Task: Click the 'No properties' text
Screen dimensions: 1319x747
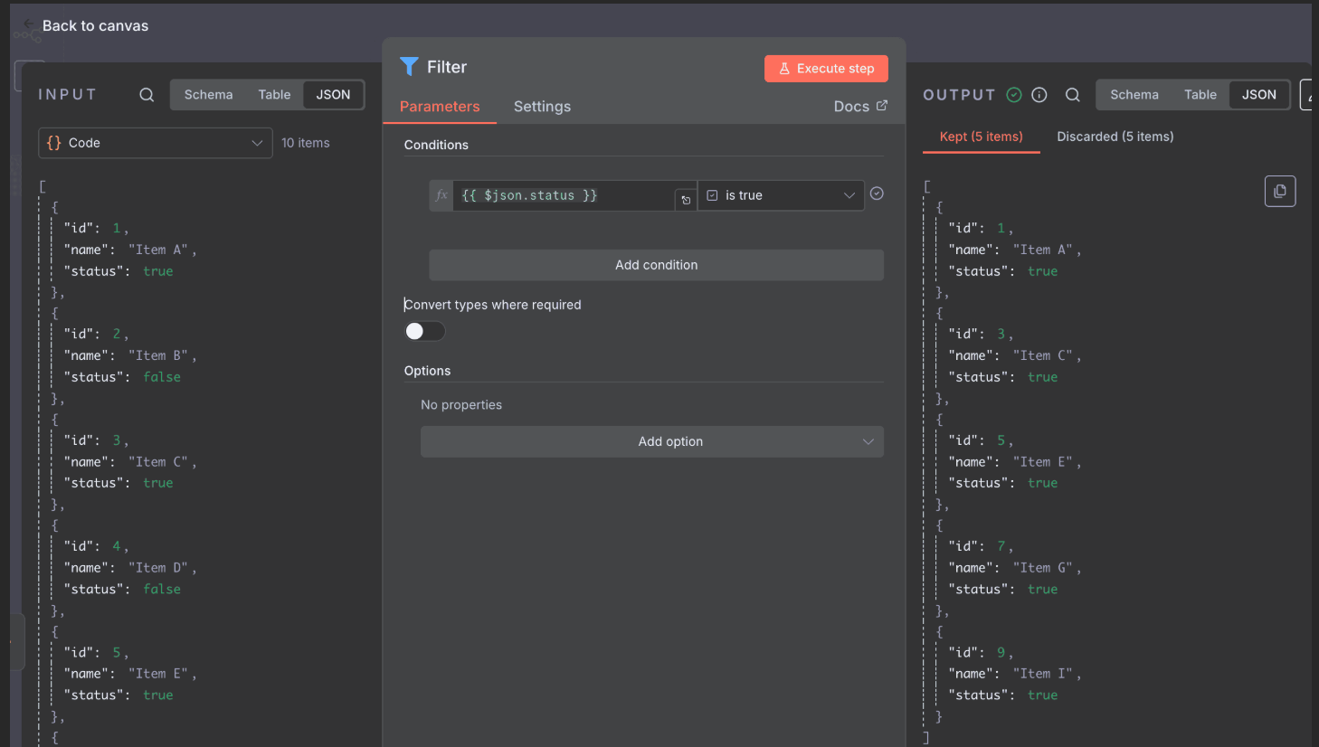Action: click(x=461, y=405)
